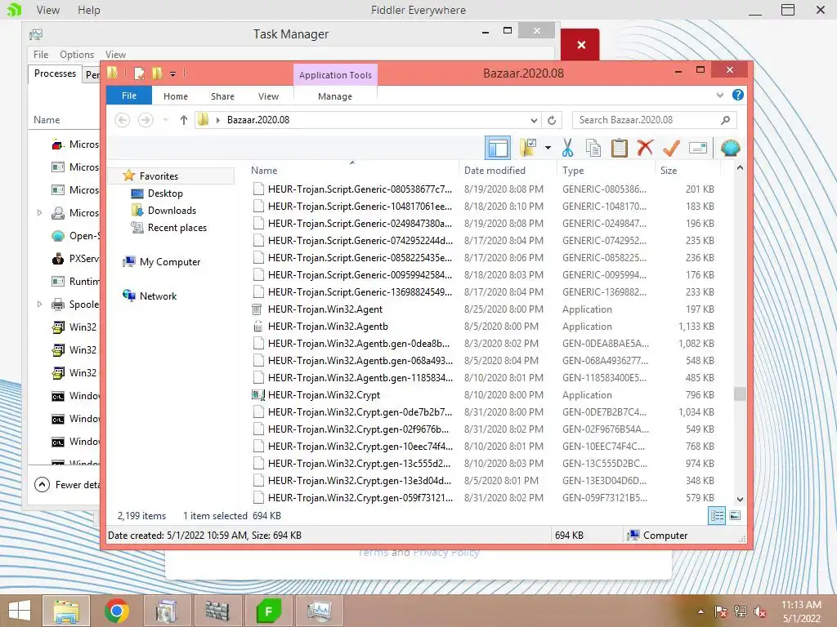Click the search magnifier icon

pos(725,120)
